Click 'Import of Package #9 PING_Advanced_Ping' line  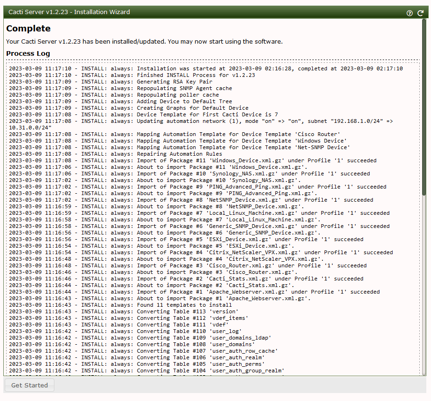[197, 187]
